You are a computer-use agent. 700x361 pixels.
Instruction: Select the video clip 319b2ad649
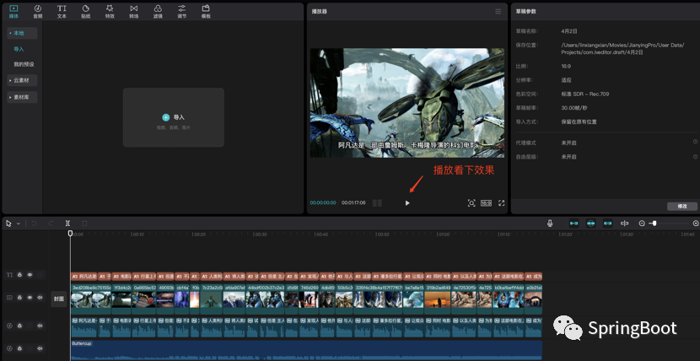pyautogui.click(x=438, y=299)
